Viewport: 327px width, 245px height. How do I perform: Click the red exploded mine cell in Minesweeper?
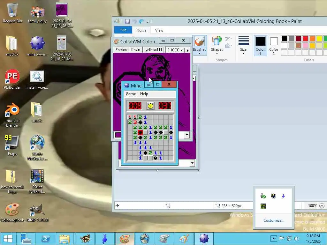140,132
